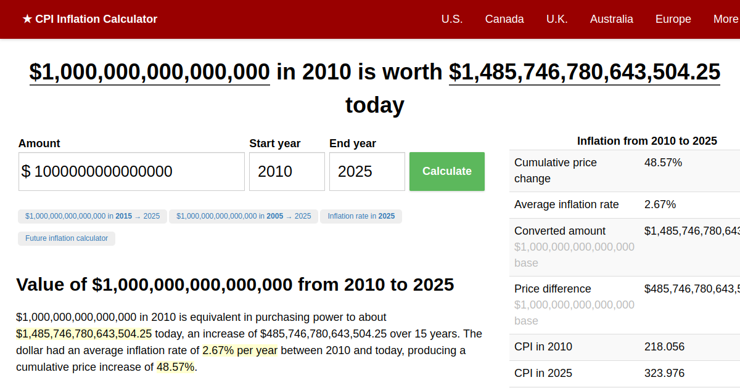740x388 pixels.
Task: Click the Inflation rate in 2025 chip
Action: (361, 216)
